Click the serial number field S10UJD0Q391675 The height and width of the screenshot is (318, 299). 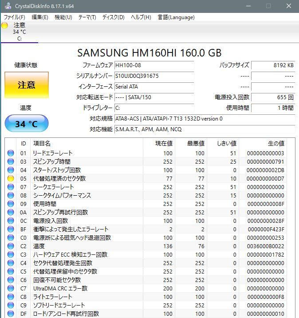point(154,76)
